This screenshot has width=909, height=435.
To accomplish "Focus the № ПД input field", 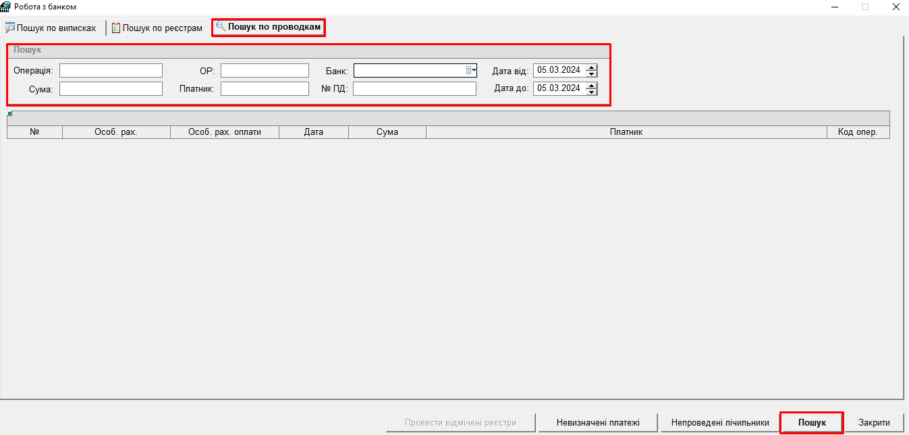I will (x=414, y=89).
